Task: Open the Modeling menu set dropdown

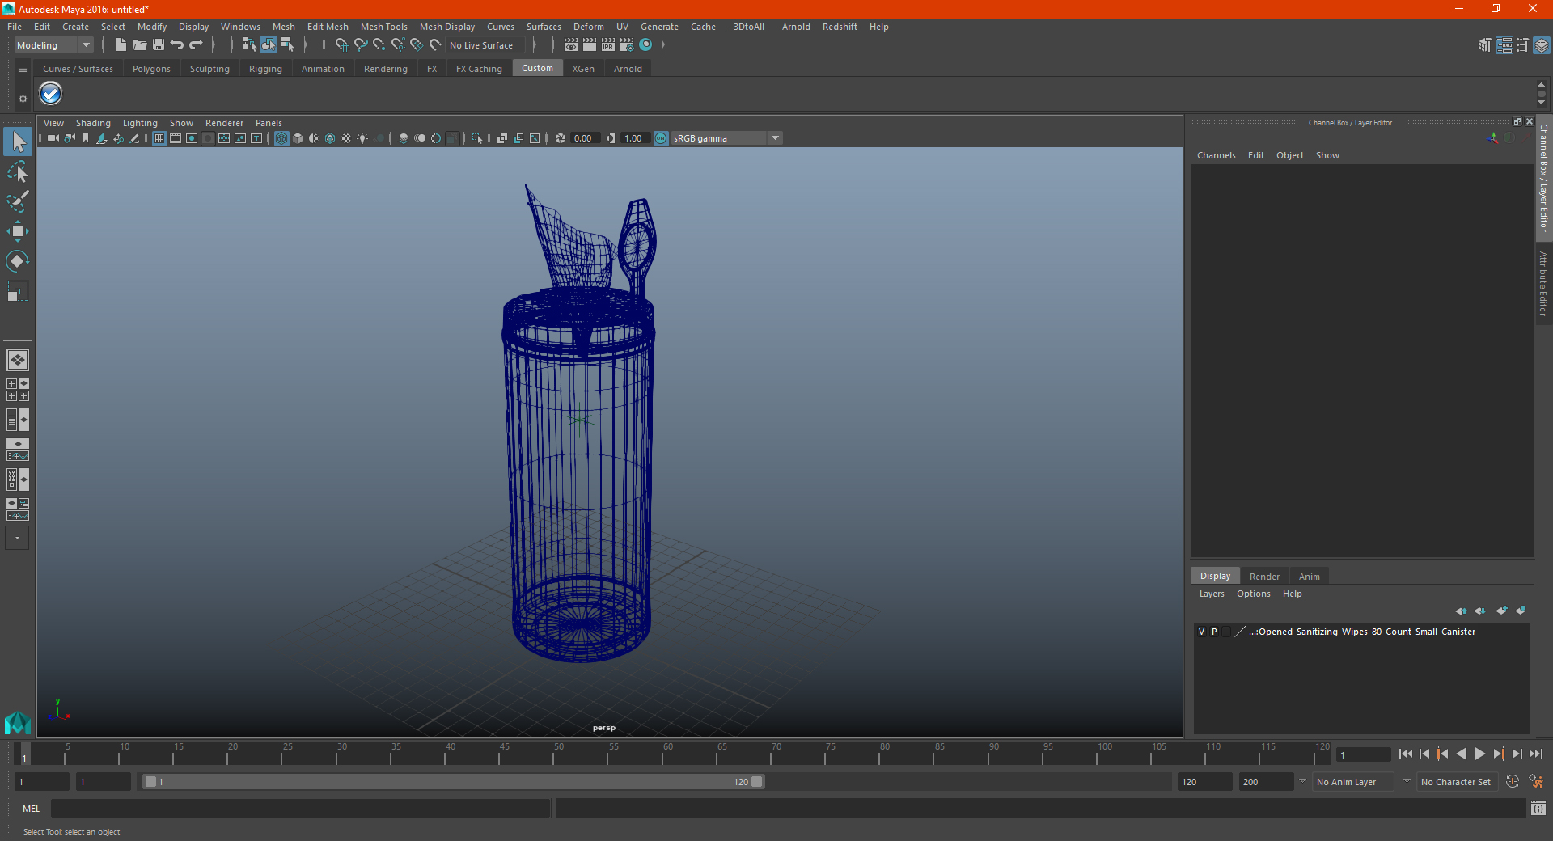Action: coord(54,45)
